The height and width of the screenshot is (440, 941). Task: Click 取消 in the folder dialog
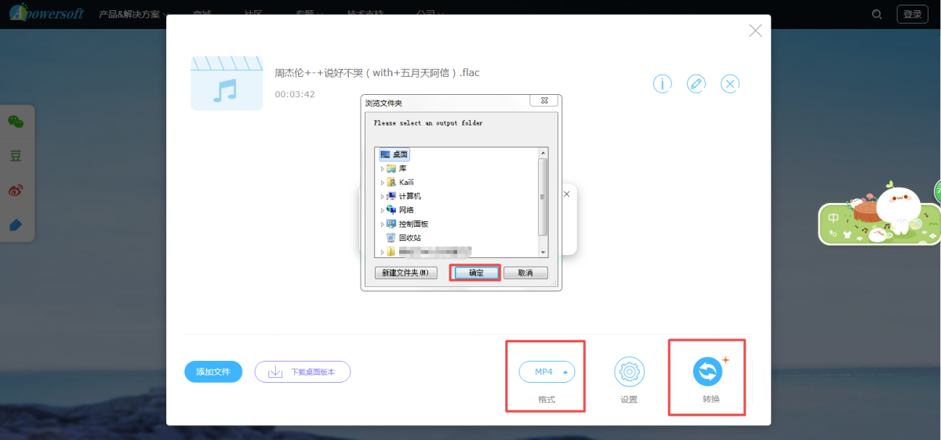tap(525, 273)
